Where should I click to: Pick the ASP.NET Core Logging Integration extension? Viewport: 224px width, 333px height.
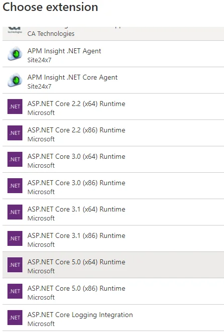[113, 318]
